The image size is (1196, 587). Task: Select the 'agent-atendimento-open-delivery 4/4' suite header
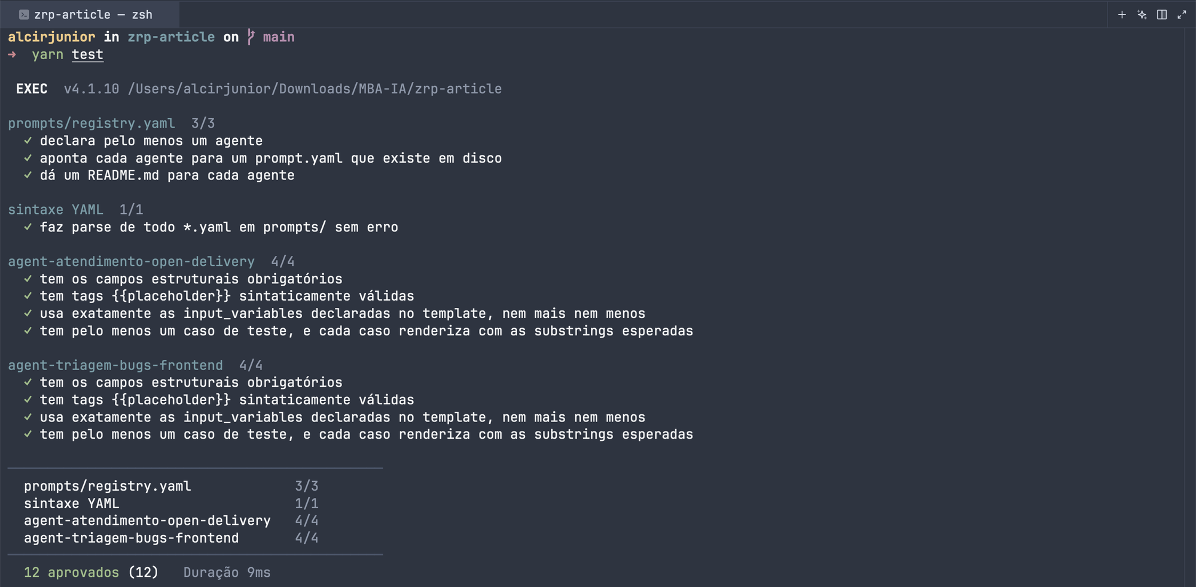[x=151, y=262]
